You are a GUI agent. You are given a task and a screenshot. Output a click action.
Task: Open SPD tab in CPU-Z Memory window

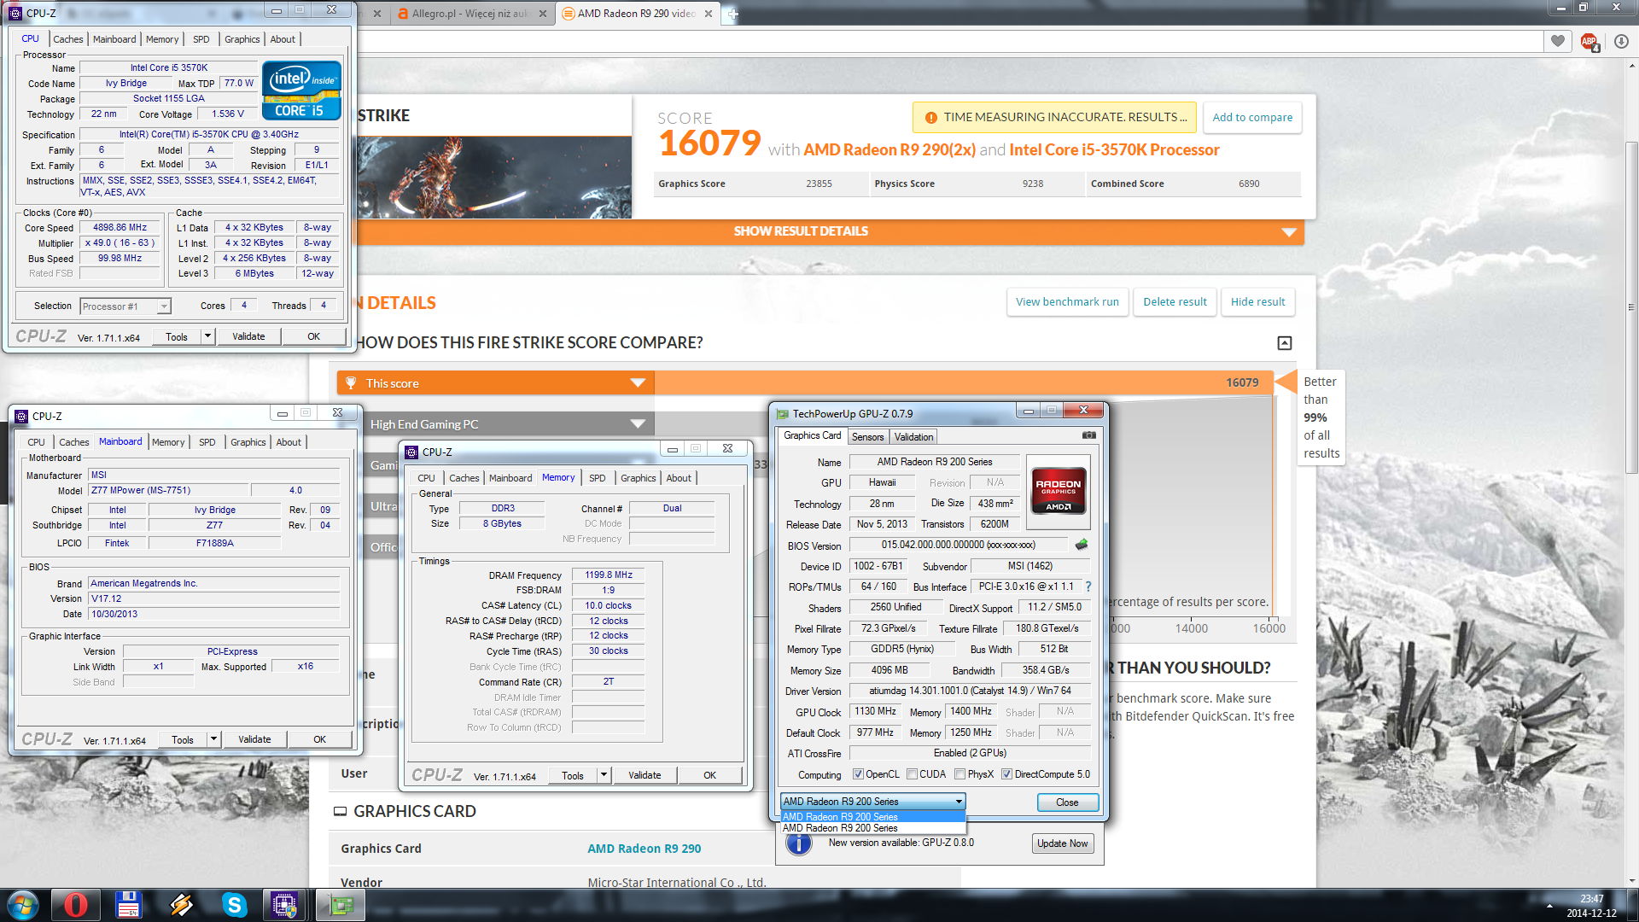point(598,478)
